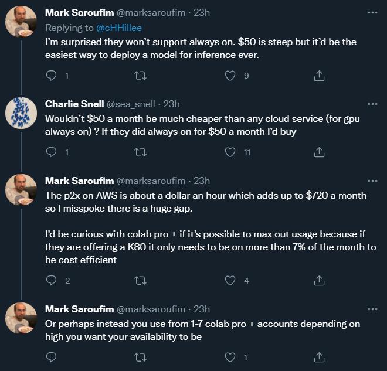Like Charlie Snell's tweet with 11 likes
This screenshot has width=387, height=371.
[230, 152]
